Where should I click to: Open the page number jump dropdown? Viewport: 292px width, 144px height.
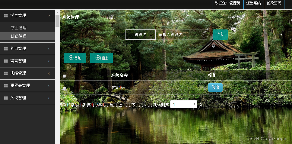coord(184,104)
